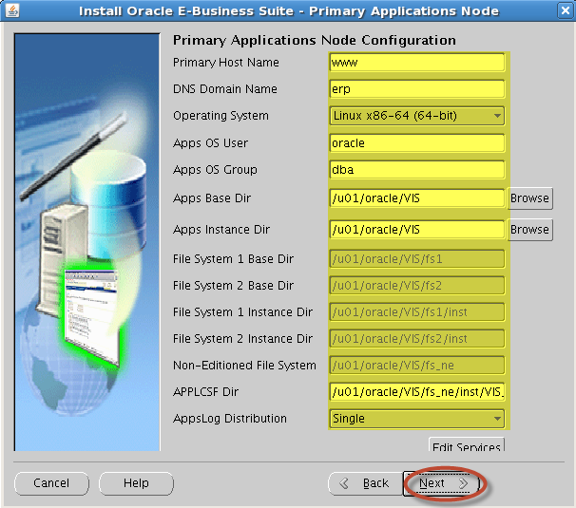Open the Operating System dropdown

pyautogui.click(x=416, y=116)
